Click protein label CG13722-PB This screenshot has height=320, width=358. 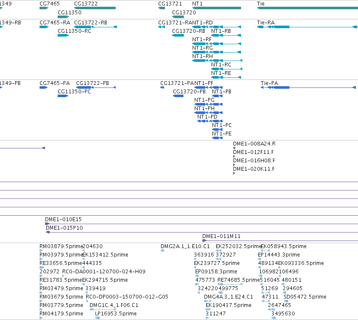coord(93,83)
